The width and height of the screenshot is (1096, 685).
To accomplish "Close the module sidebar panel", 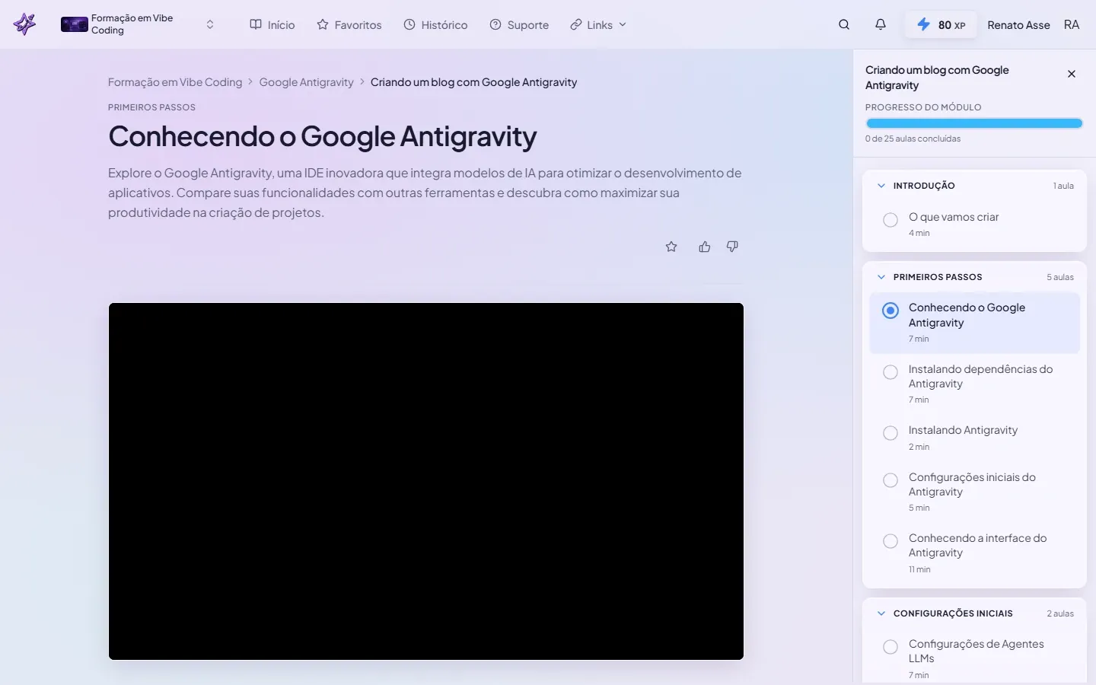I will coord(1072,74).
